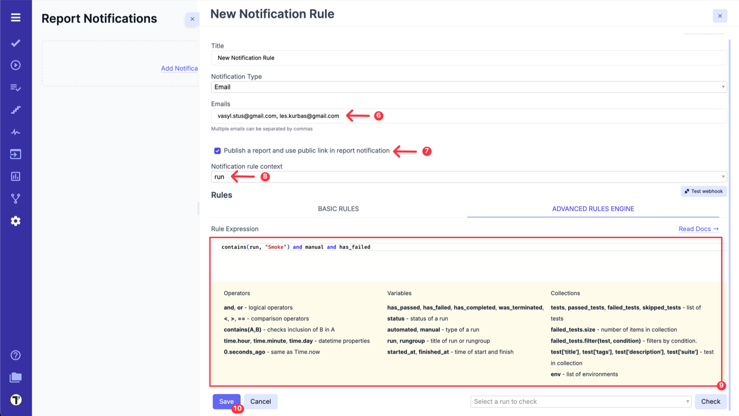This screenshot has height=416, width=739.
Task: Open the ADVANCED RULES ENGINE tab
Action: (x=593, y=209)
